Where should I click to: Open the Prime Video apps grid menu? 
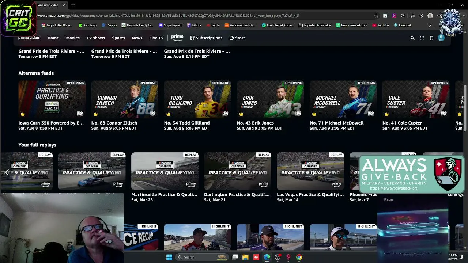[x=422, y=38]
